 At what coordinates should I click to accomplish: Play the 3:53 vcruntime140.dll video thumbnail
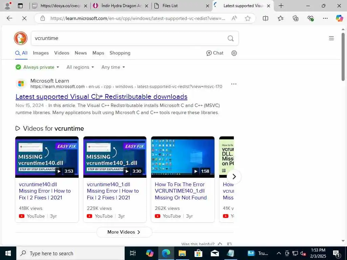47,157
